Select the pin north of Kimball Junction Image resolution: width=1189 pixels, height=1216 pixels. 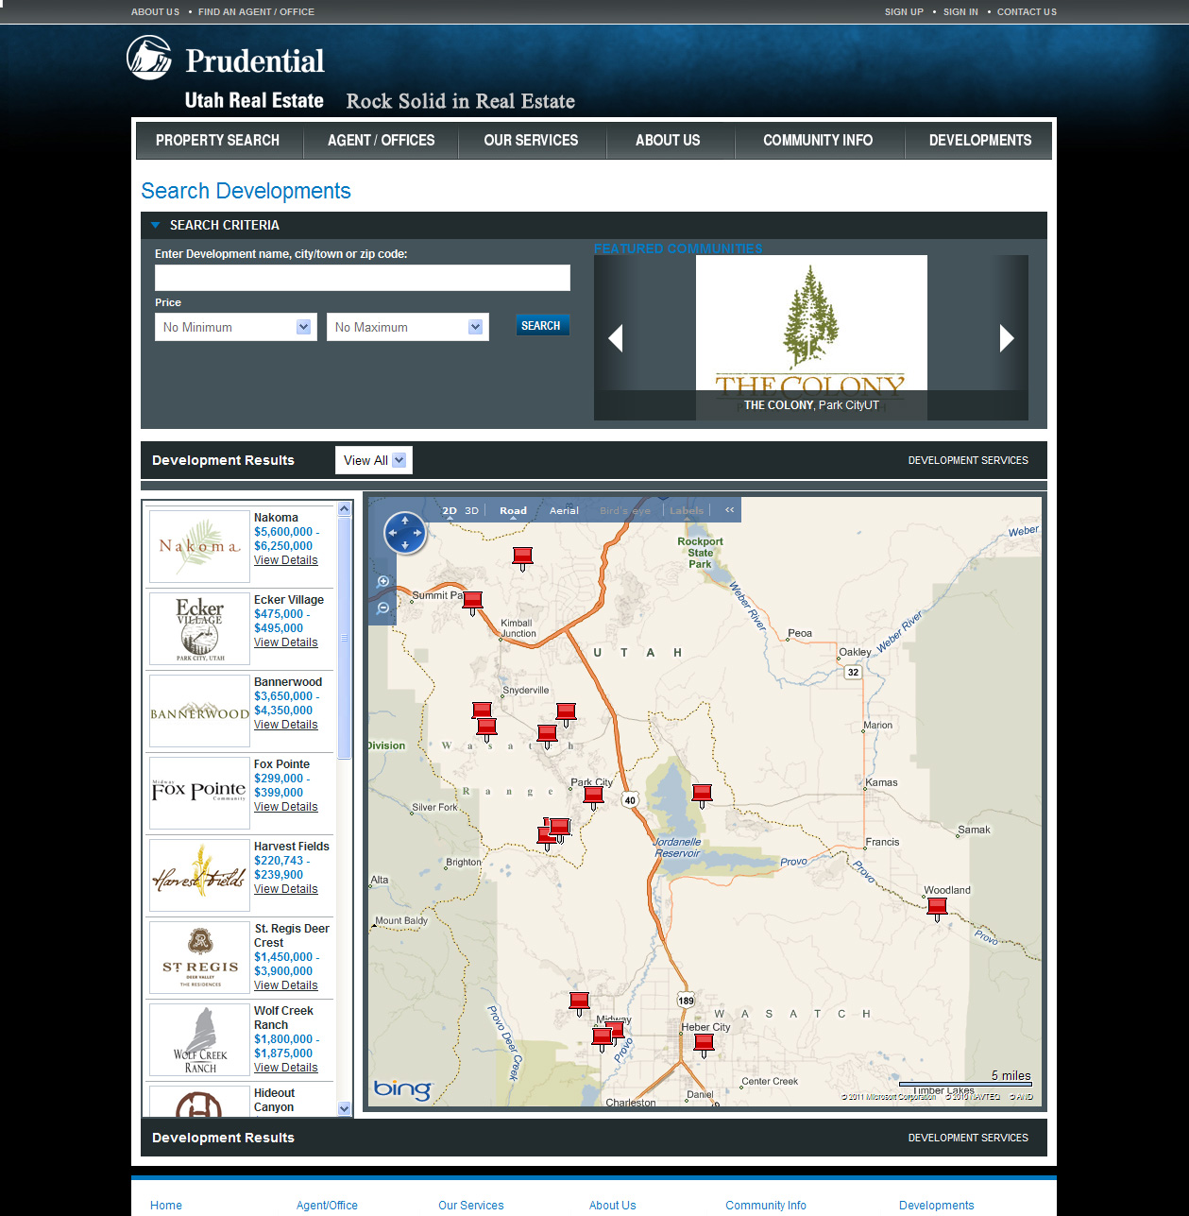522,557
